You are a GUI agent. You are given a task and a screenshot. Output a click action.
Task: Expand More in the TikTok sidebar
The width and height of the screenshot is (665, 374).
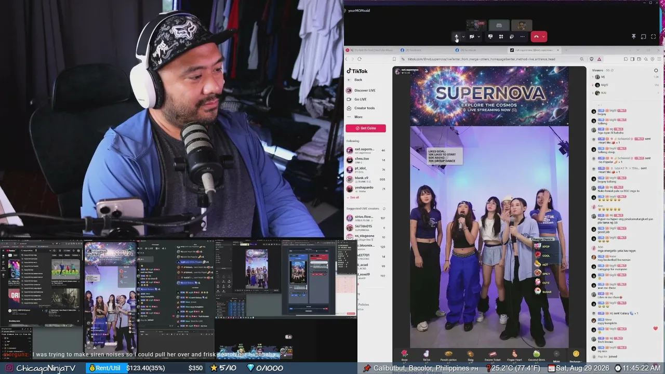point(355,117)
